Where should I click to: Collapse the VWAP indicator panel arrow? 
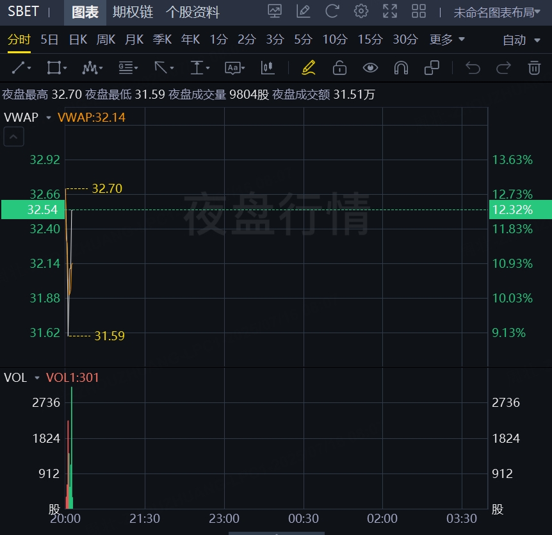tap(14, 136)
